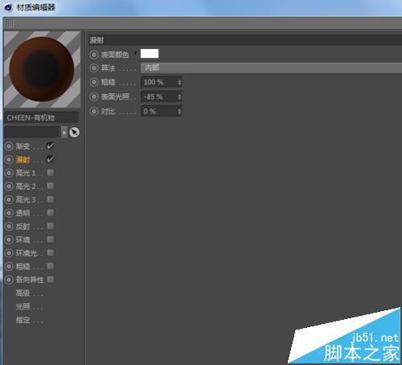Viewport: 402px width, 365px height.
Task: Select the 反射 channel in the list
Action: coord(23,227)
